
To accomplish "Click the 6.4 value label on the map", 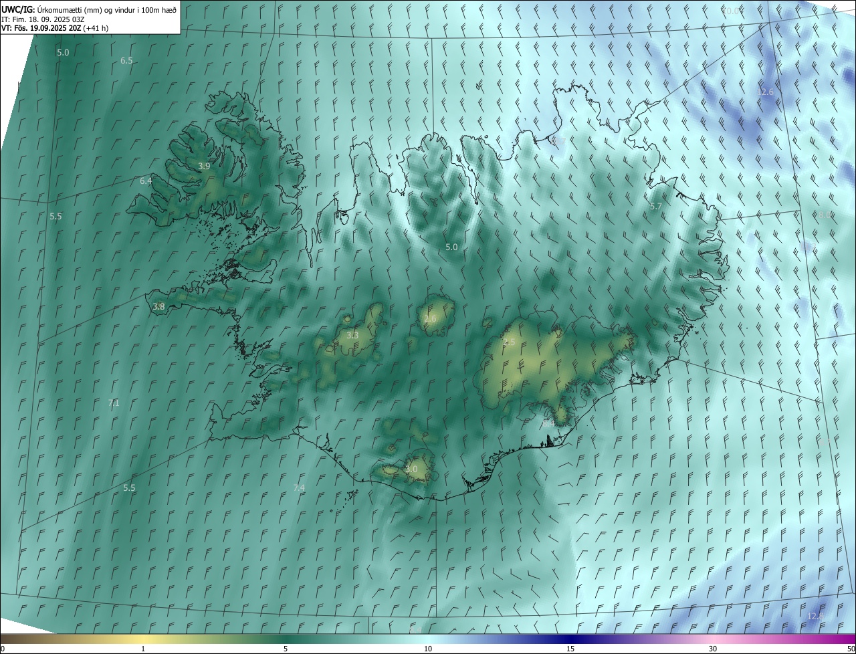I will coord(146,181).
